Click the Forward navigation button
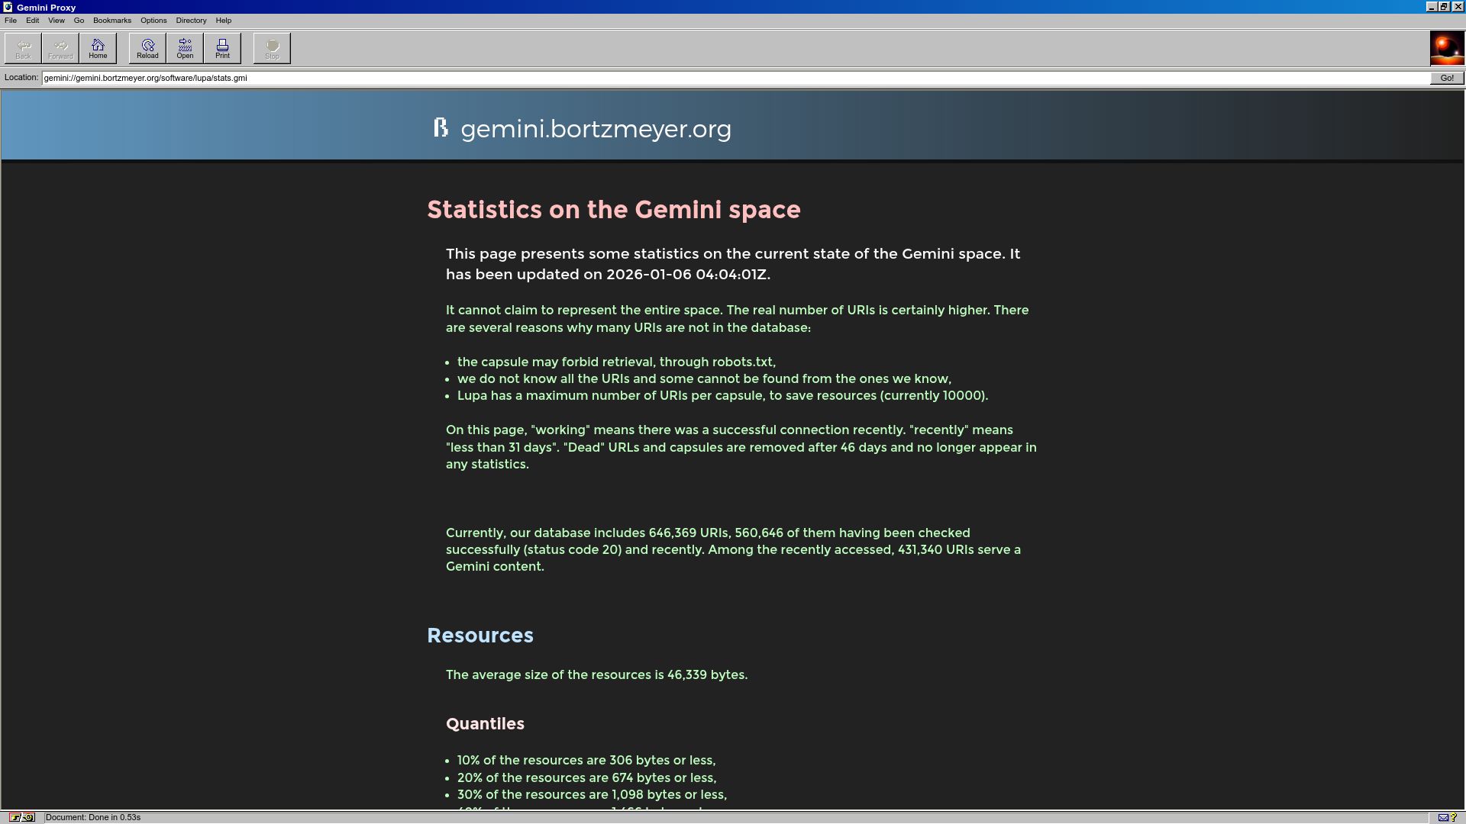 [60, 48]
